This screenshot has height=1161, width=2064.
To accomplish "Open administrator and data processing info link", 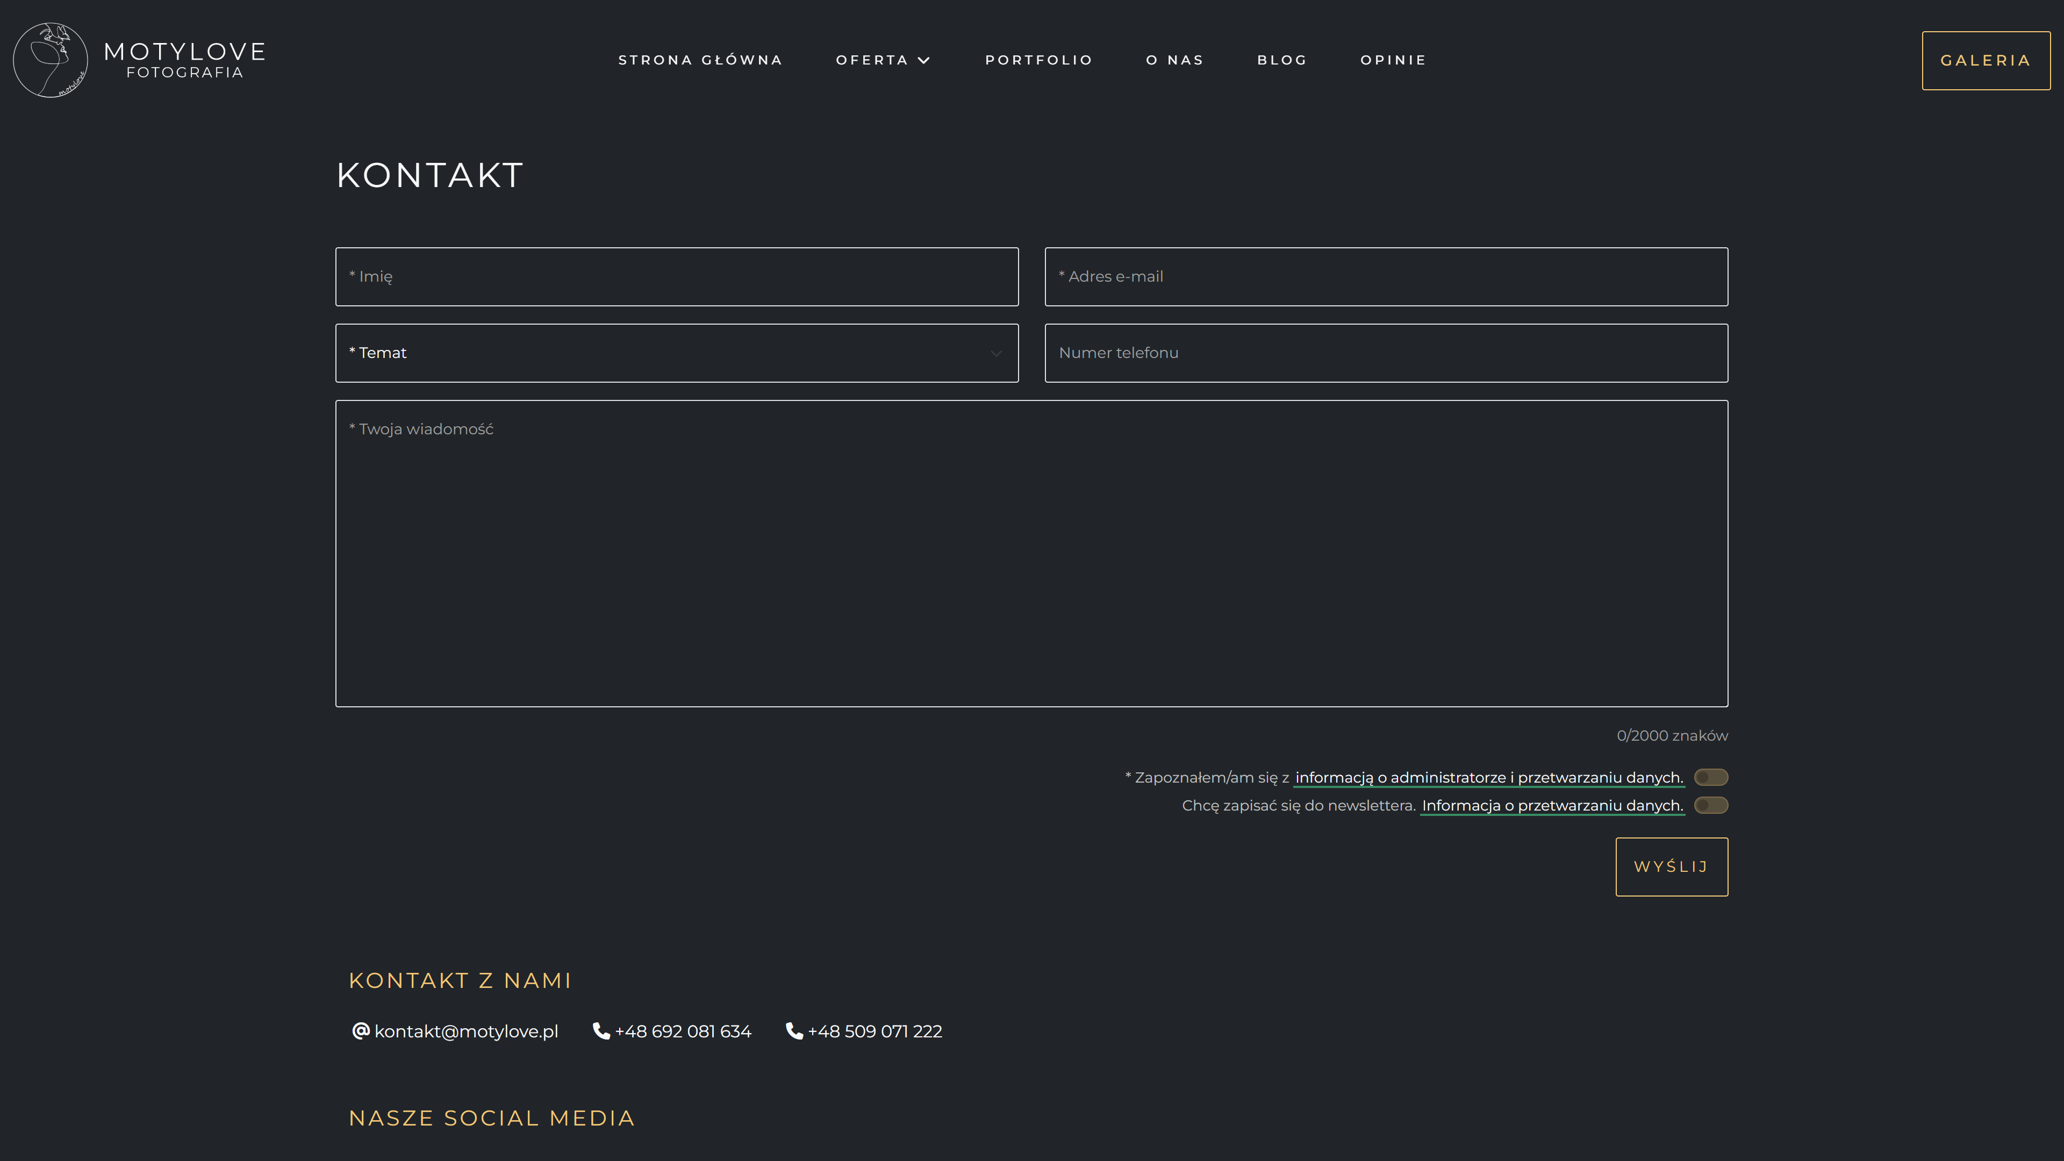I will (x=1489, y=777).
